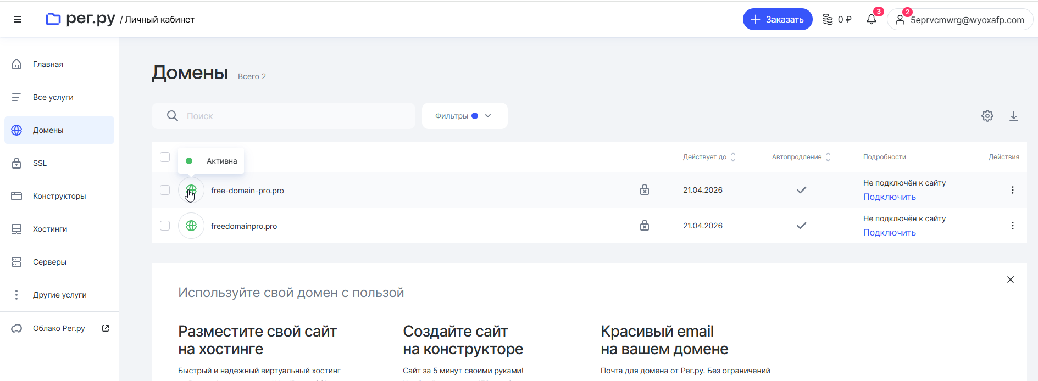This screenshot has height=381, width=1038.
Task: Go to Хостинги in sidebar
Action: [x=49, y=229]
